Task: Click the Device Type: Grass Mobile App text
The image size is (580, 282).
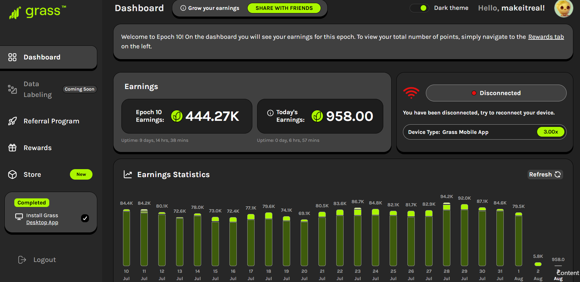Action: [x=448, y=132]
